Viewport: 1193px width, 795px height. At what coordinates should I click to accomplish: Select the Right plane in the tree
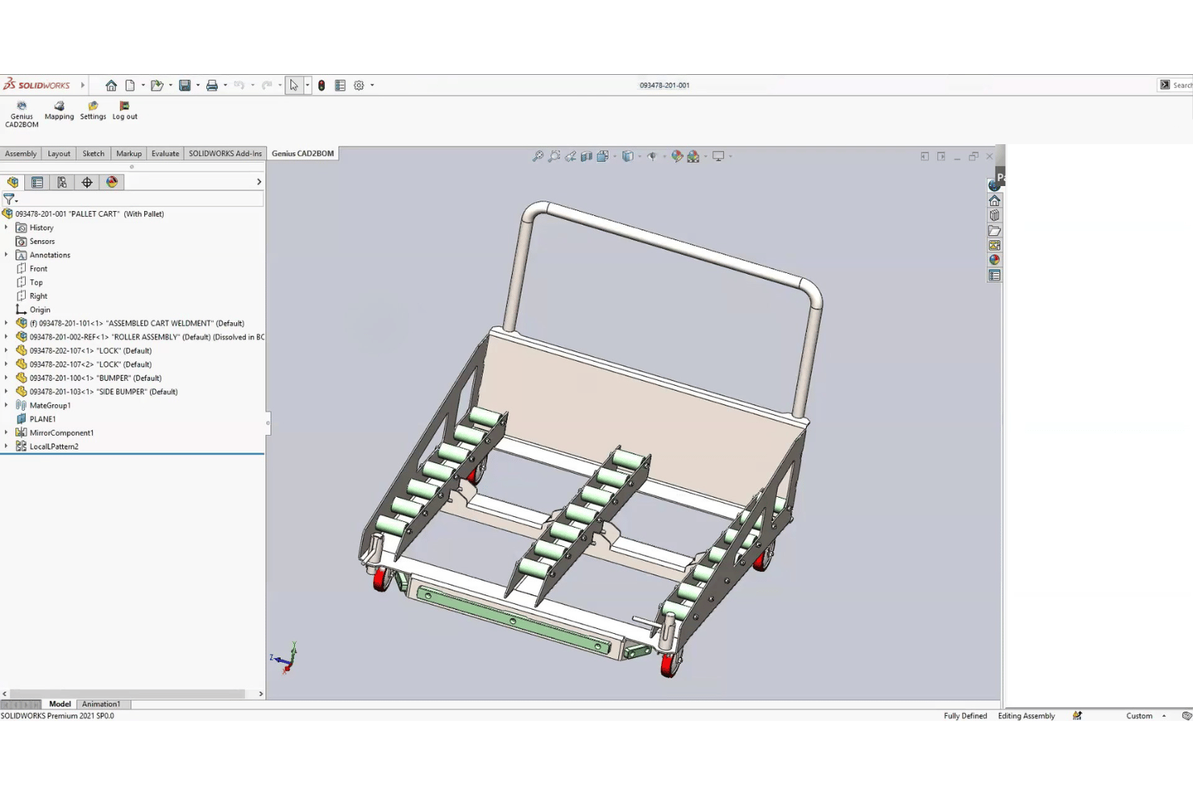(x=39, y=296)
